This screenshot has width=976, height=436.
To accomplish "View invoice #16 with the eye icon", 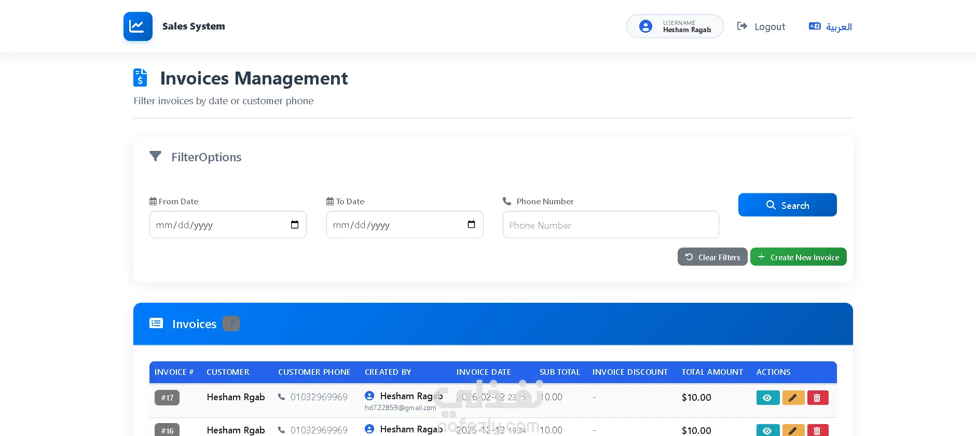I will (x=768, y=430).
